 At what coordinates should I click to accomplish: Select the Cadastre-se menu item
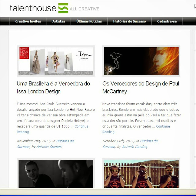coord(167,21)
